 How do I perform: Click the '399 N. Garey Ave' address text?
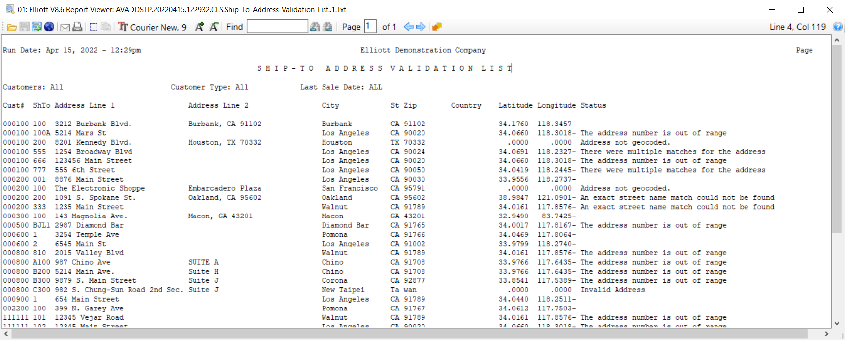point(89,309)
